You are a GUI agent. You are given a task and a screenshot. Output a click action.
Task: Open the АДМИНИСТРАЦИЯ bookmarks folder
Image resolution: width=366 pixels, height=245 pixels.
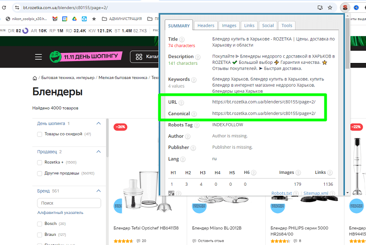coord(122,19)
